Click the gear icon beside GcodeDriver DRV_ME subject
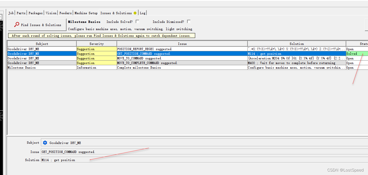This screenshot has width=368, height=175. (45, 142)
